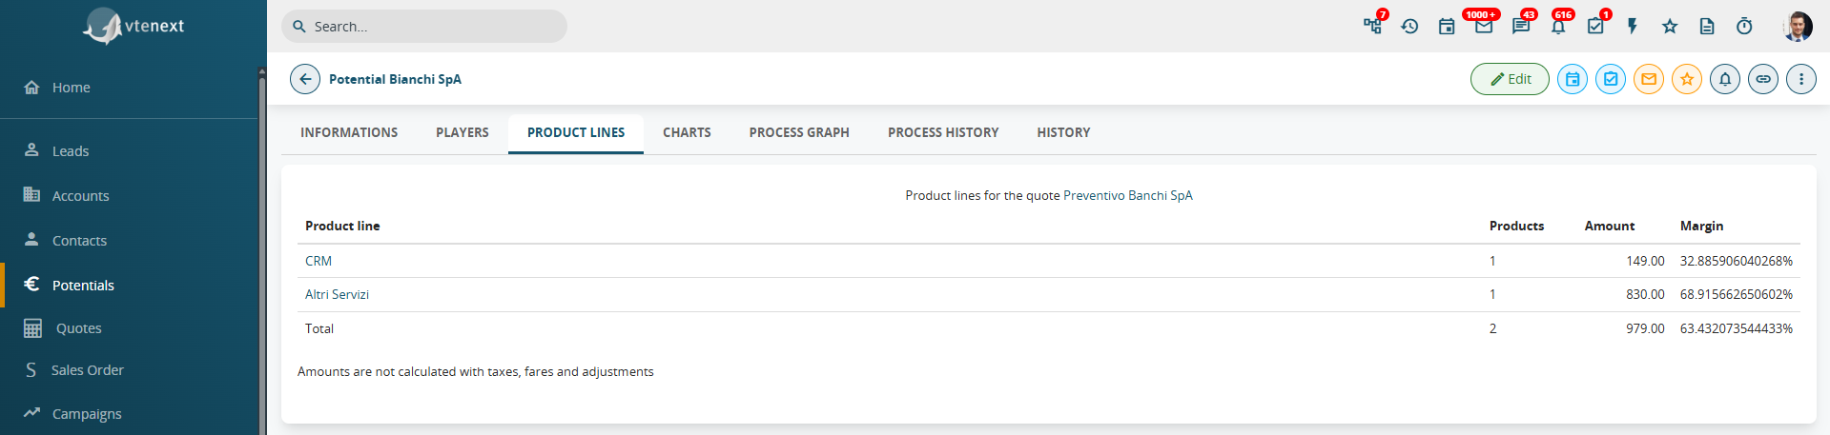Click the orange send email button
This screenshot has width=1830, height=435.
coord(1649,79)
